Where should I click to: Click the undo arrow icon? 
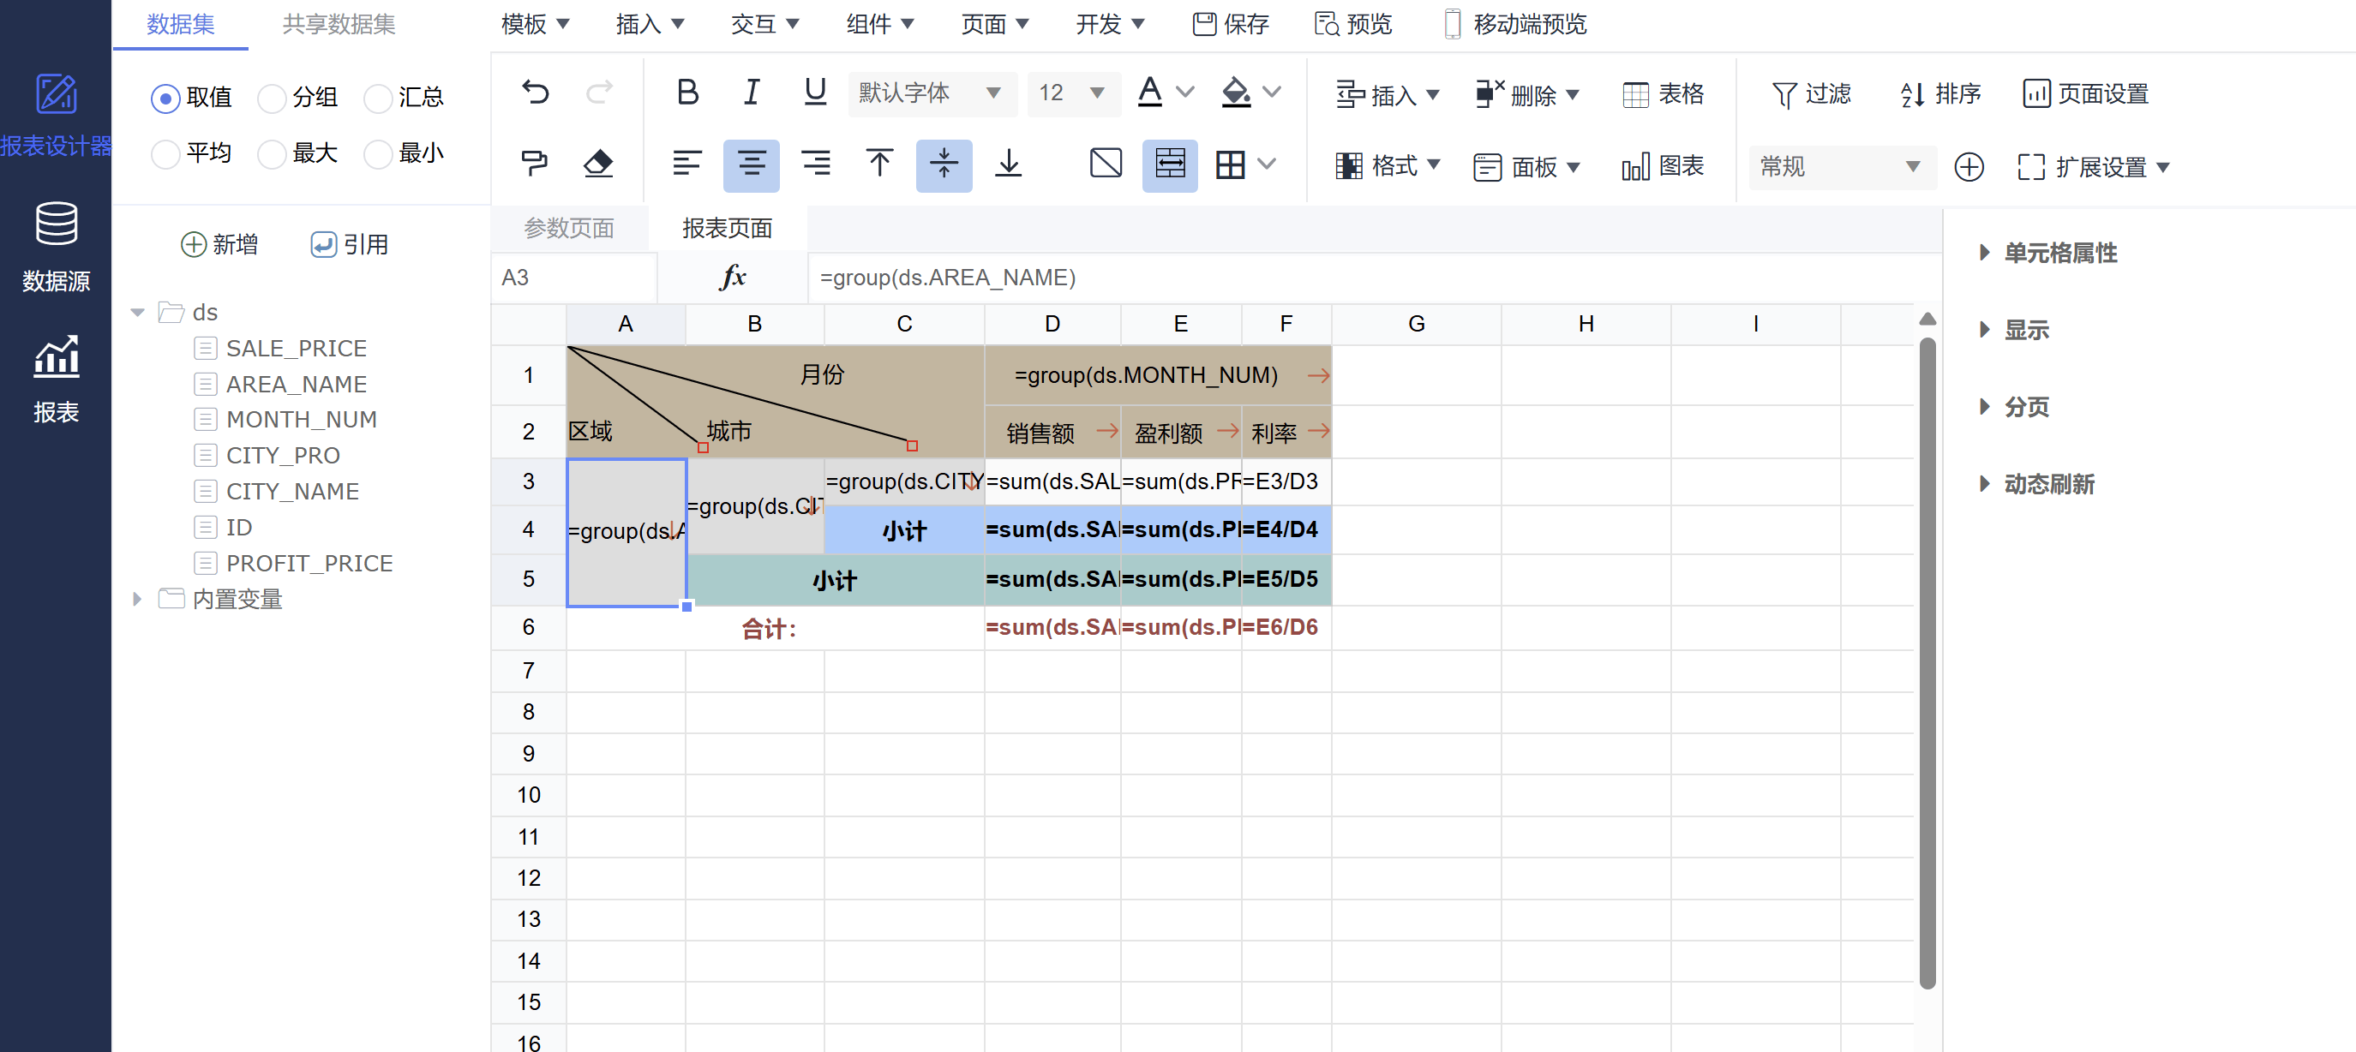point(535,93)
